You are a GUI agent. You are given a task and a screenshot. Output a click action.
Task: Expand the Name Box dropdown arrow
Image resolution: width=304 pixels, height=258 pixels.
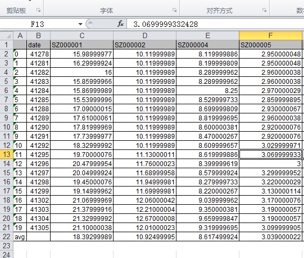click(80, 24)
